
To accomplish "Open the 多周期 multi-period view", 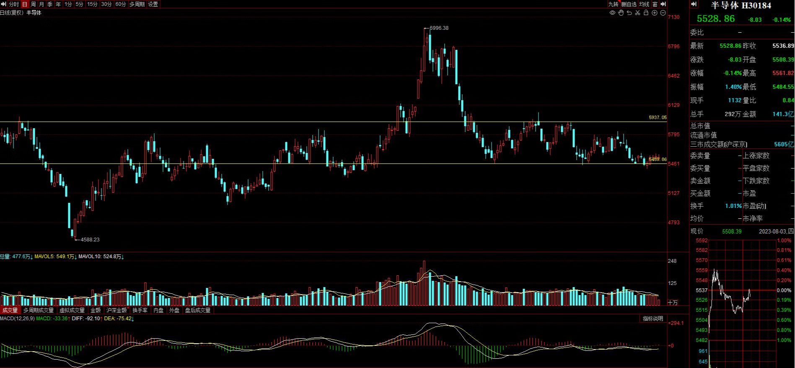I will click(x=137, y=4).
